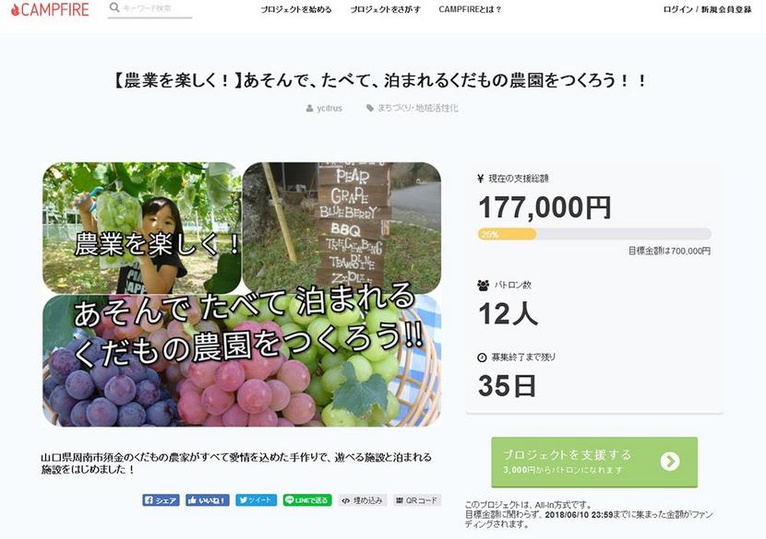Viewport: 766px width, 539px height.
Task: Share the project on Facebook
Action: point(161,500)
